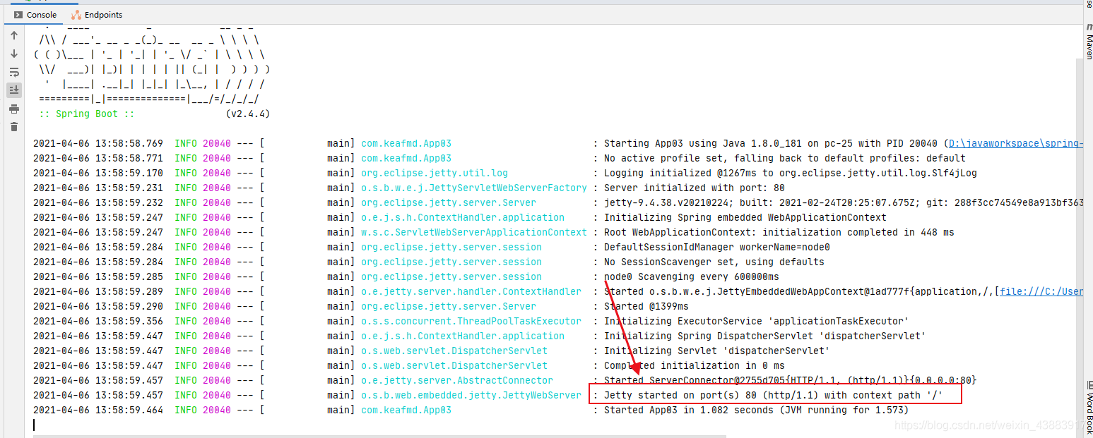Toggle scroll to the end

click(13, 90)
